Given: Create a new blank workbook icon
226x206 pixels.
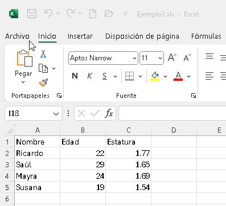Looking at the screenshot, I should pyautogui.click(x=93, y=14).
